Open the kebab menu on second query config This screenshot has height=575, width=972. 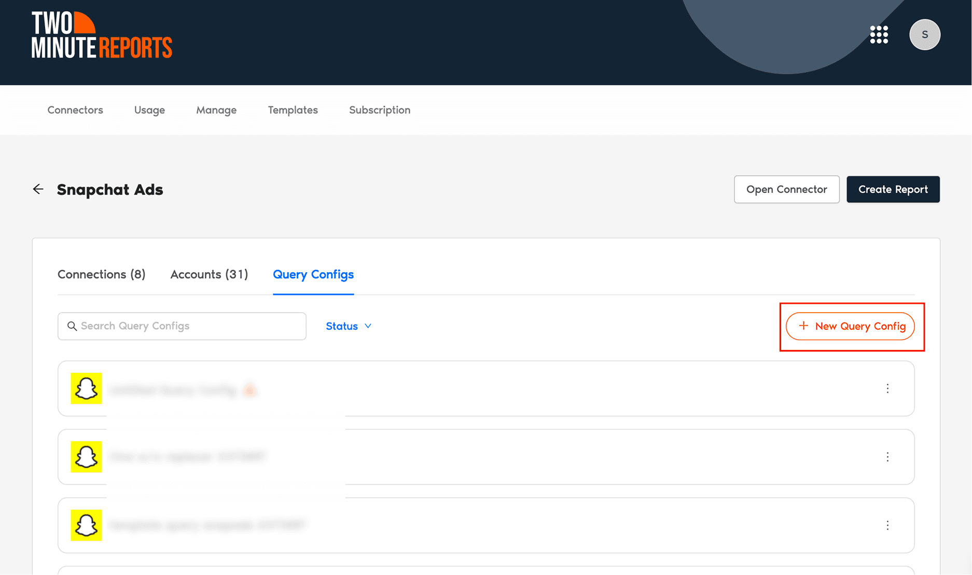coord(887,457)
